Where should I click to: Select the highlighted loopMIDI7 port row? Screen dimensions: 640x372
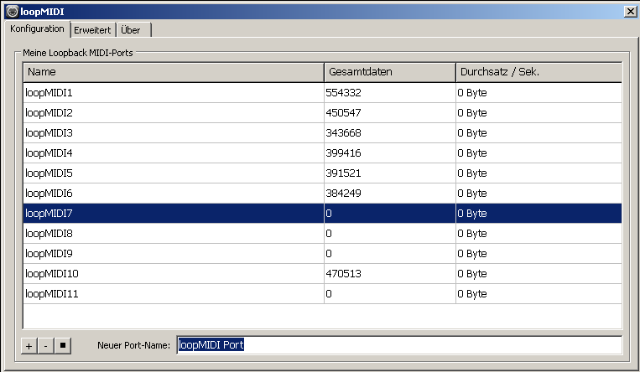pyautogui.click(x=322, y=214)
